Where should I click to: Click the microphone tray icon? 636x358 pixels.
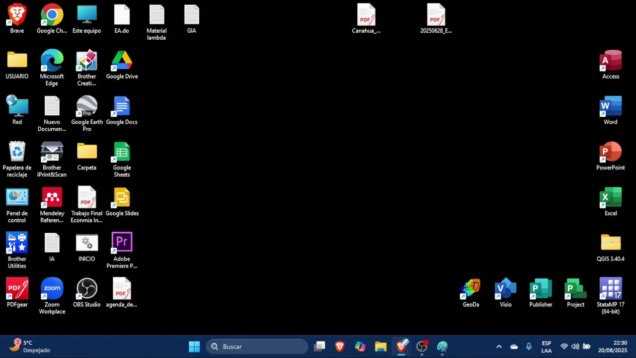529,347
